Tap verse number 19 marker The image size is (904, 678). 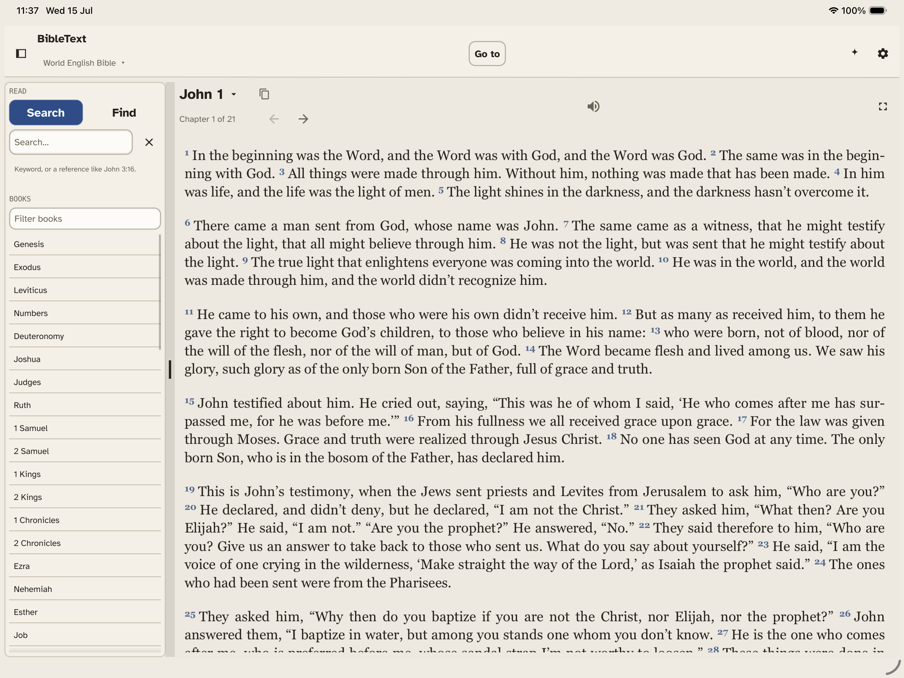[x=189, y=489]
